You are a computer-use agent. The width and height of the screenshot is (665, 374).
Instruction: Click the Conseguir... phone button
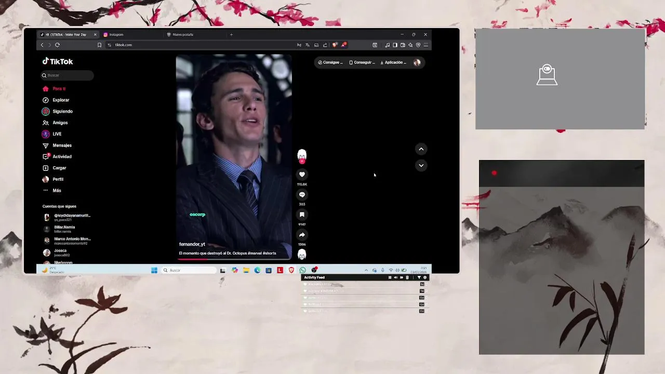point(362,62)
